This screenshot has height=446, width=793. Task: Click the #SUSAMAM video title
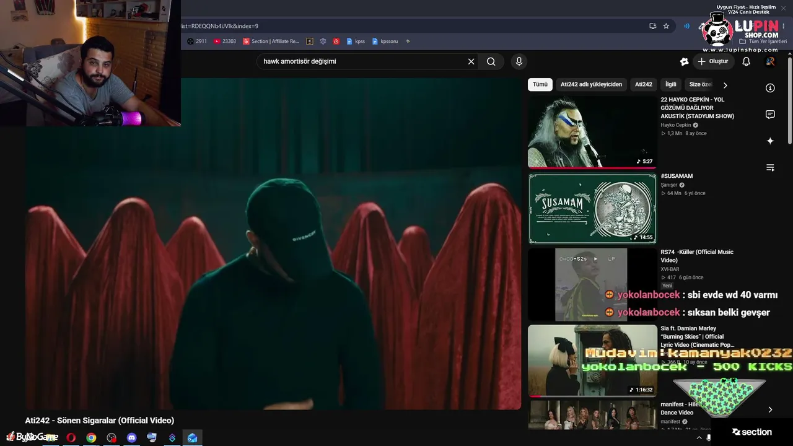point(677,176)
